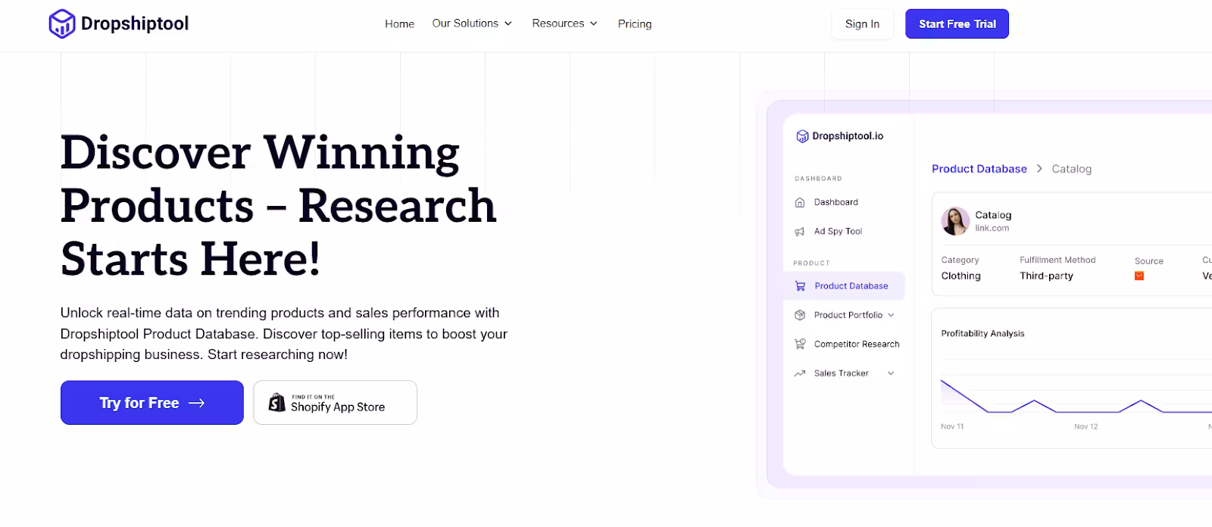The height and width of the screenshot is (527, 1212).
Task: Open the Shopify App Store link
Action: coord(335,403)
